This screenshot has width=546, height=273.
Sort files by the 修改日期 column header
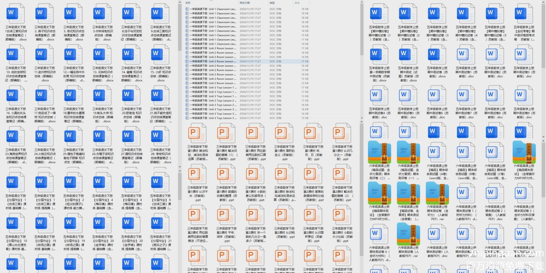(245, 3)
